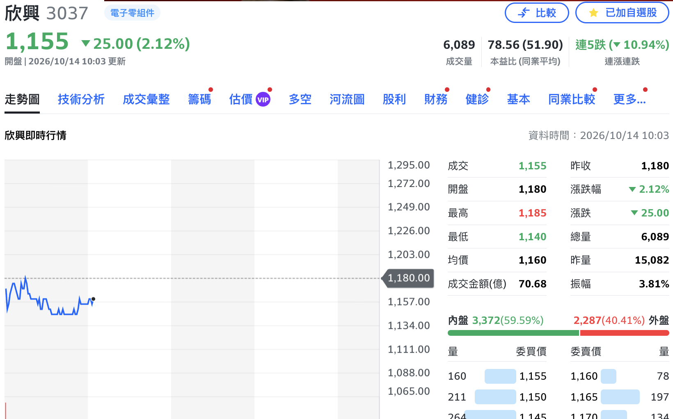Click the purple VIP badge beside 估價

pyautogui.click(x=263, y=99)
